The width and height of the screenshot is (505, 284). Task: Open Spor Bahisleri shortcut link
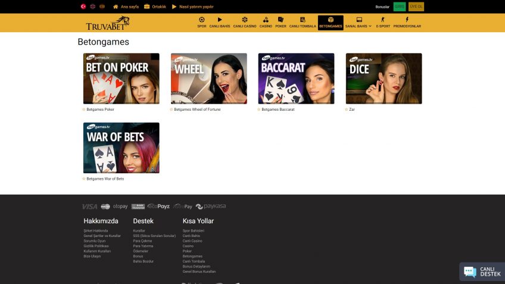pos(193,231)
